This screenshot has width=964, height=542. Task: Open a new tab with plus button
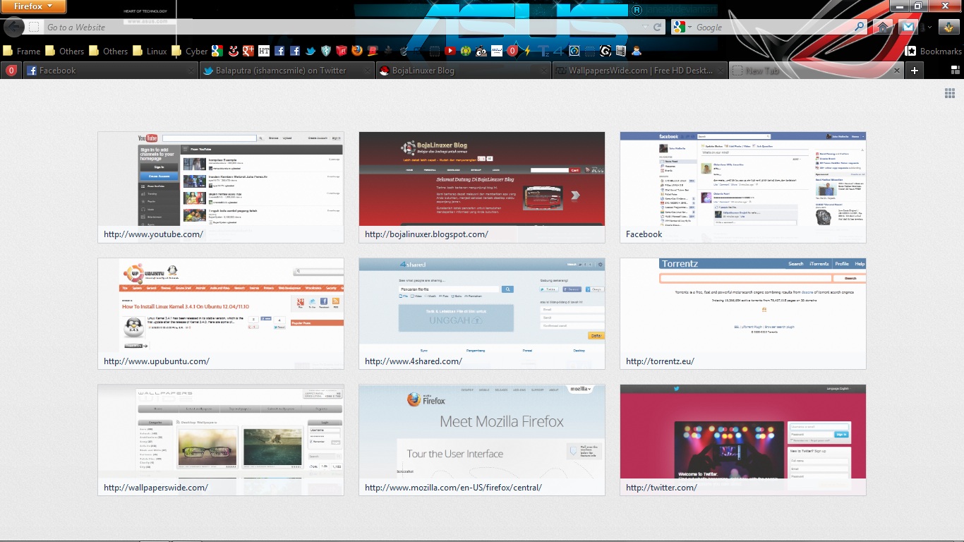(x=915, y=71)
